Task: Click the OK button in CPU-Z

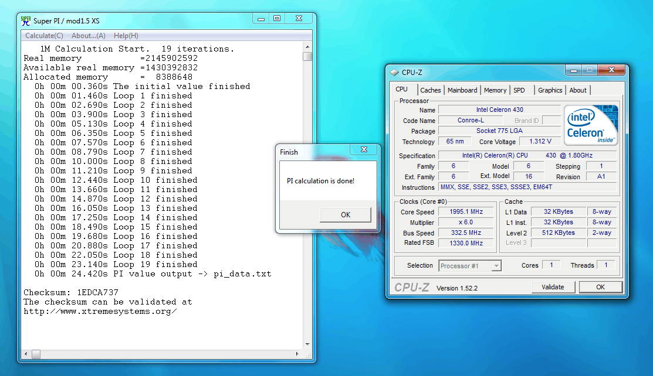Action: point(601,287)
